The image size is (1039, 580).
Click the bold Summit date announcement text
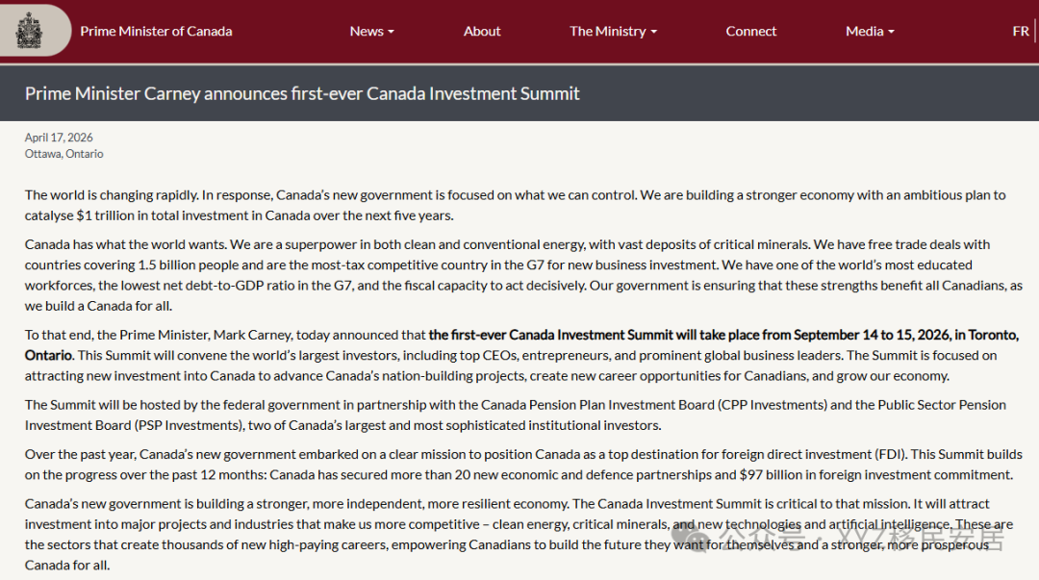click(722, 335)
